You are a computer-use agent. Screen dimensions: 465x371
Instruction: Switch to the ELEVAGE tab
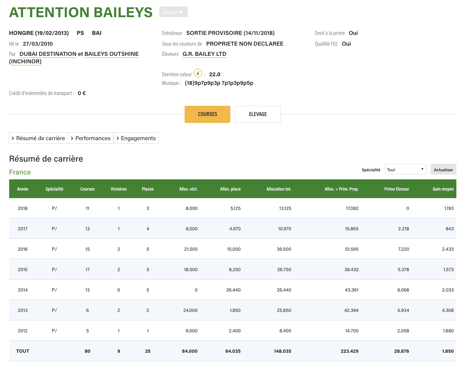click(258, 114)
